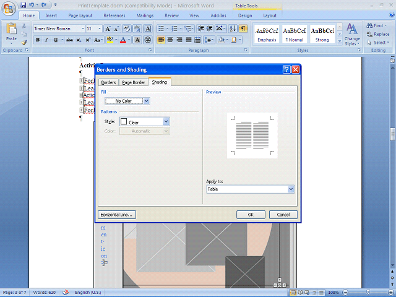The height and width of the screenshot is (297, 396).
Task: Click the Strikethrough text icon
Action: click(69, 40)
